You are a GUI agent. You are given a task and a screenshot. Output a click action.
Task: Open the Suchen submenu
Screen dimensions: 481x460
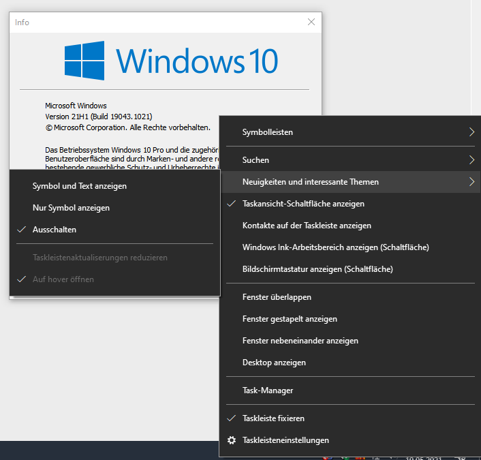point(350,160)
